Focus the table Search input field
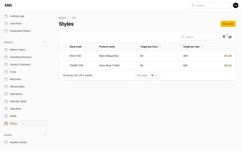The width and height of the screenshot is (241, 151). tap(199, 37)
